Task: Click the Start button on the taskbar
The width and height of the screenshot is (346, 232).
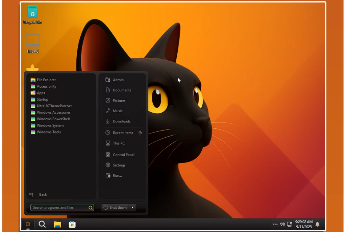Action: tap(28, 224)
